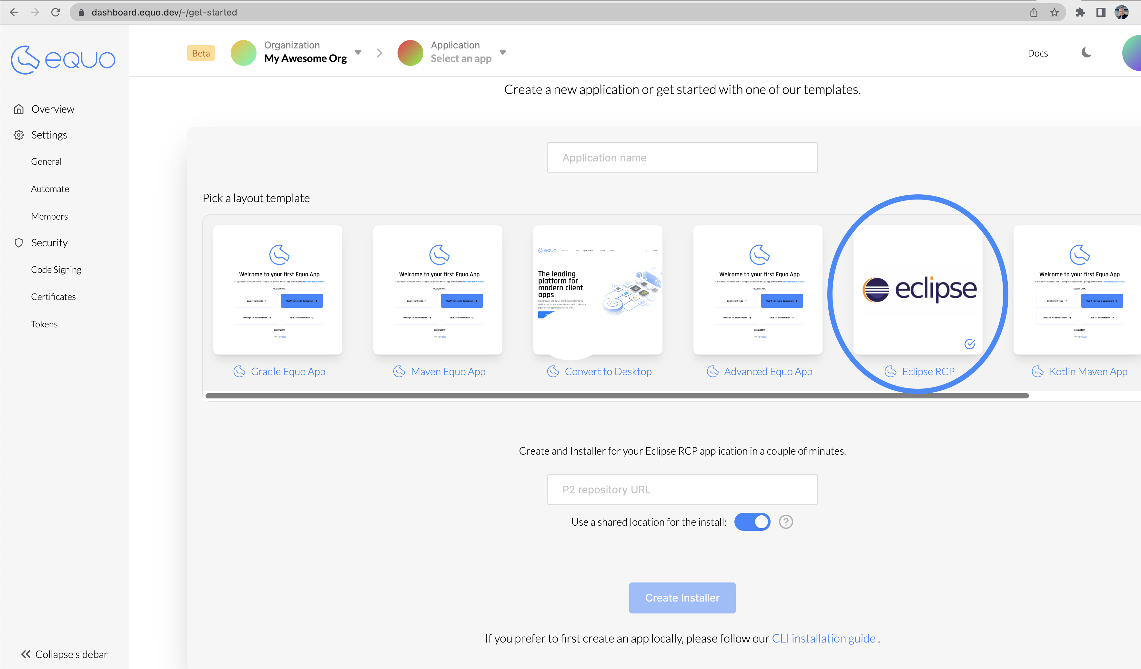
Task: Toggle shared location for install switch
Action: [x=752, y=522]
